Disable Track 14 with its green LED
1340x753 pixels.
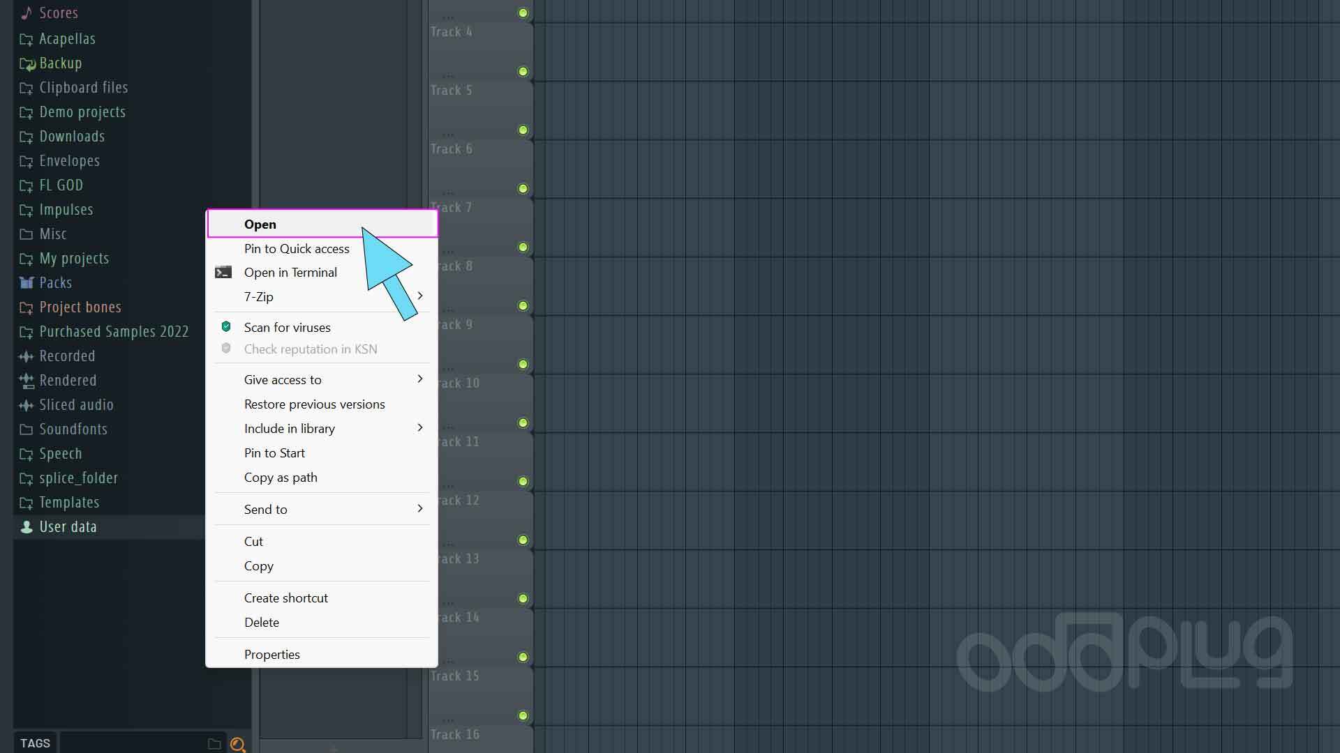523,657
